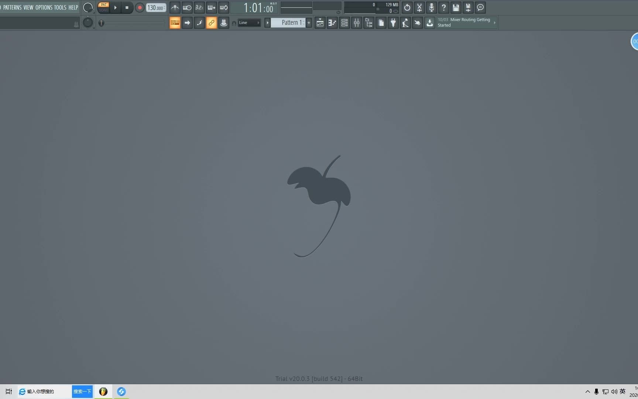The width and height of the screenshot is (638, 399).
Task: Show hidden system tray icons
Action: pos(588,392)
